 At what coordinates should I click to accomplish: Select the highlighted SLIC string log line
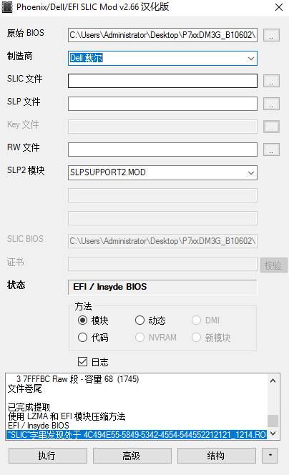point(137,435)
